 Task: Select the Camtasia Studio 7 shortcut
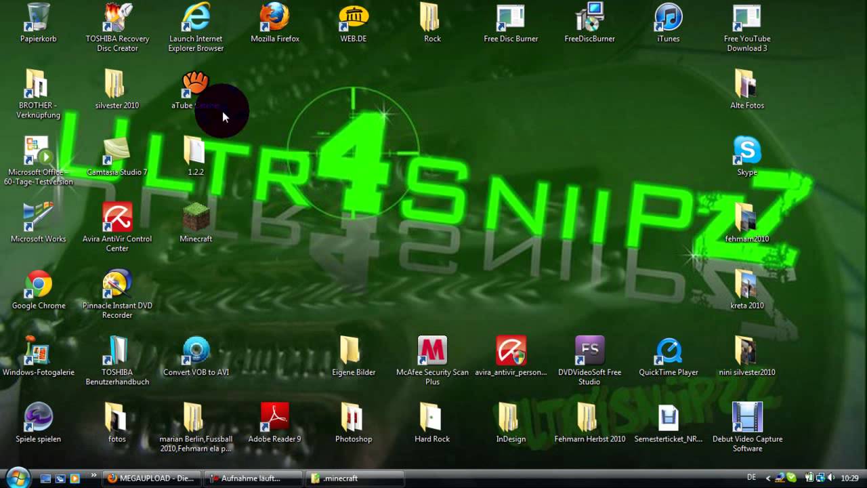click(x=117, y=152)
